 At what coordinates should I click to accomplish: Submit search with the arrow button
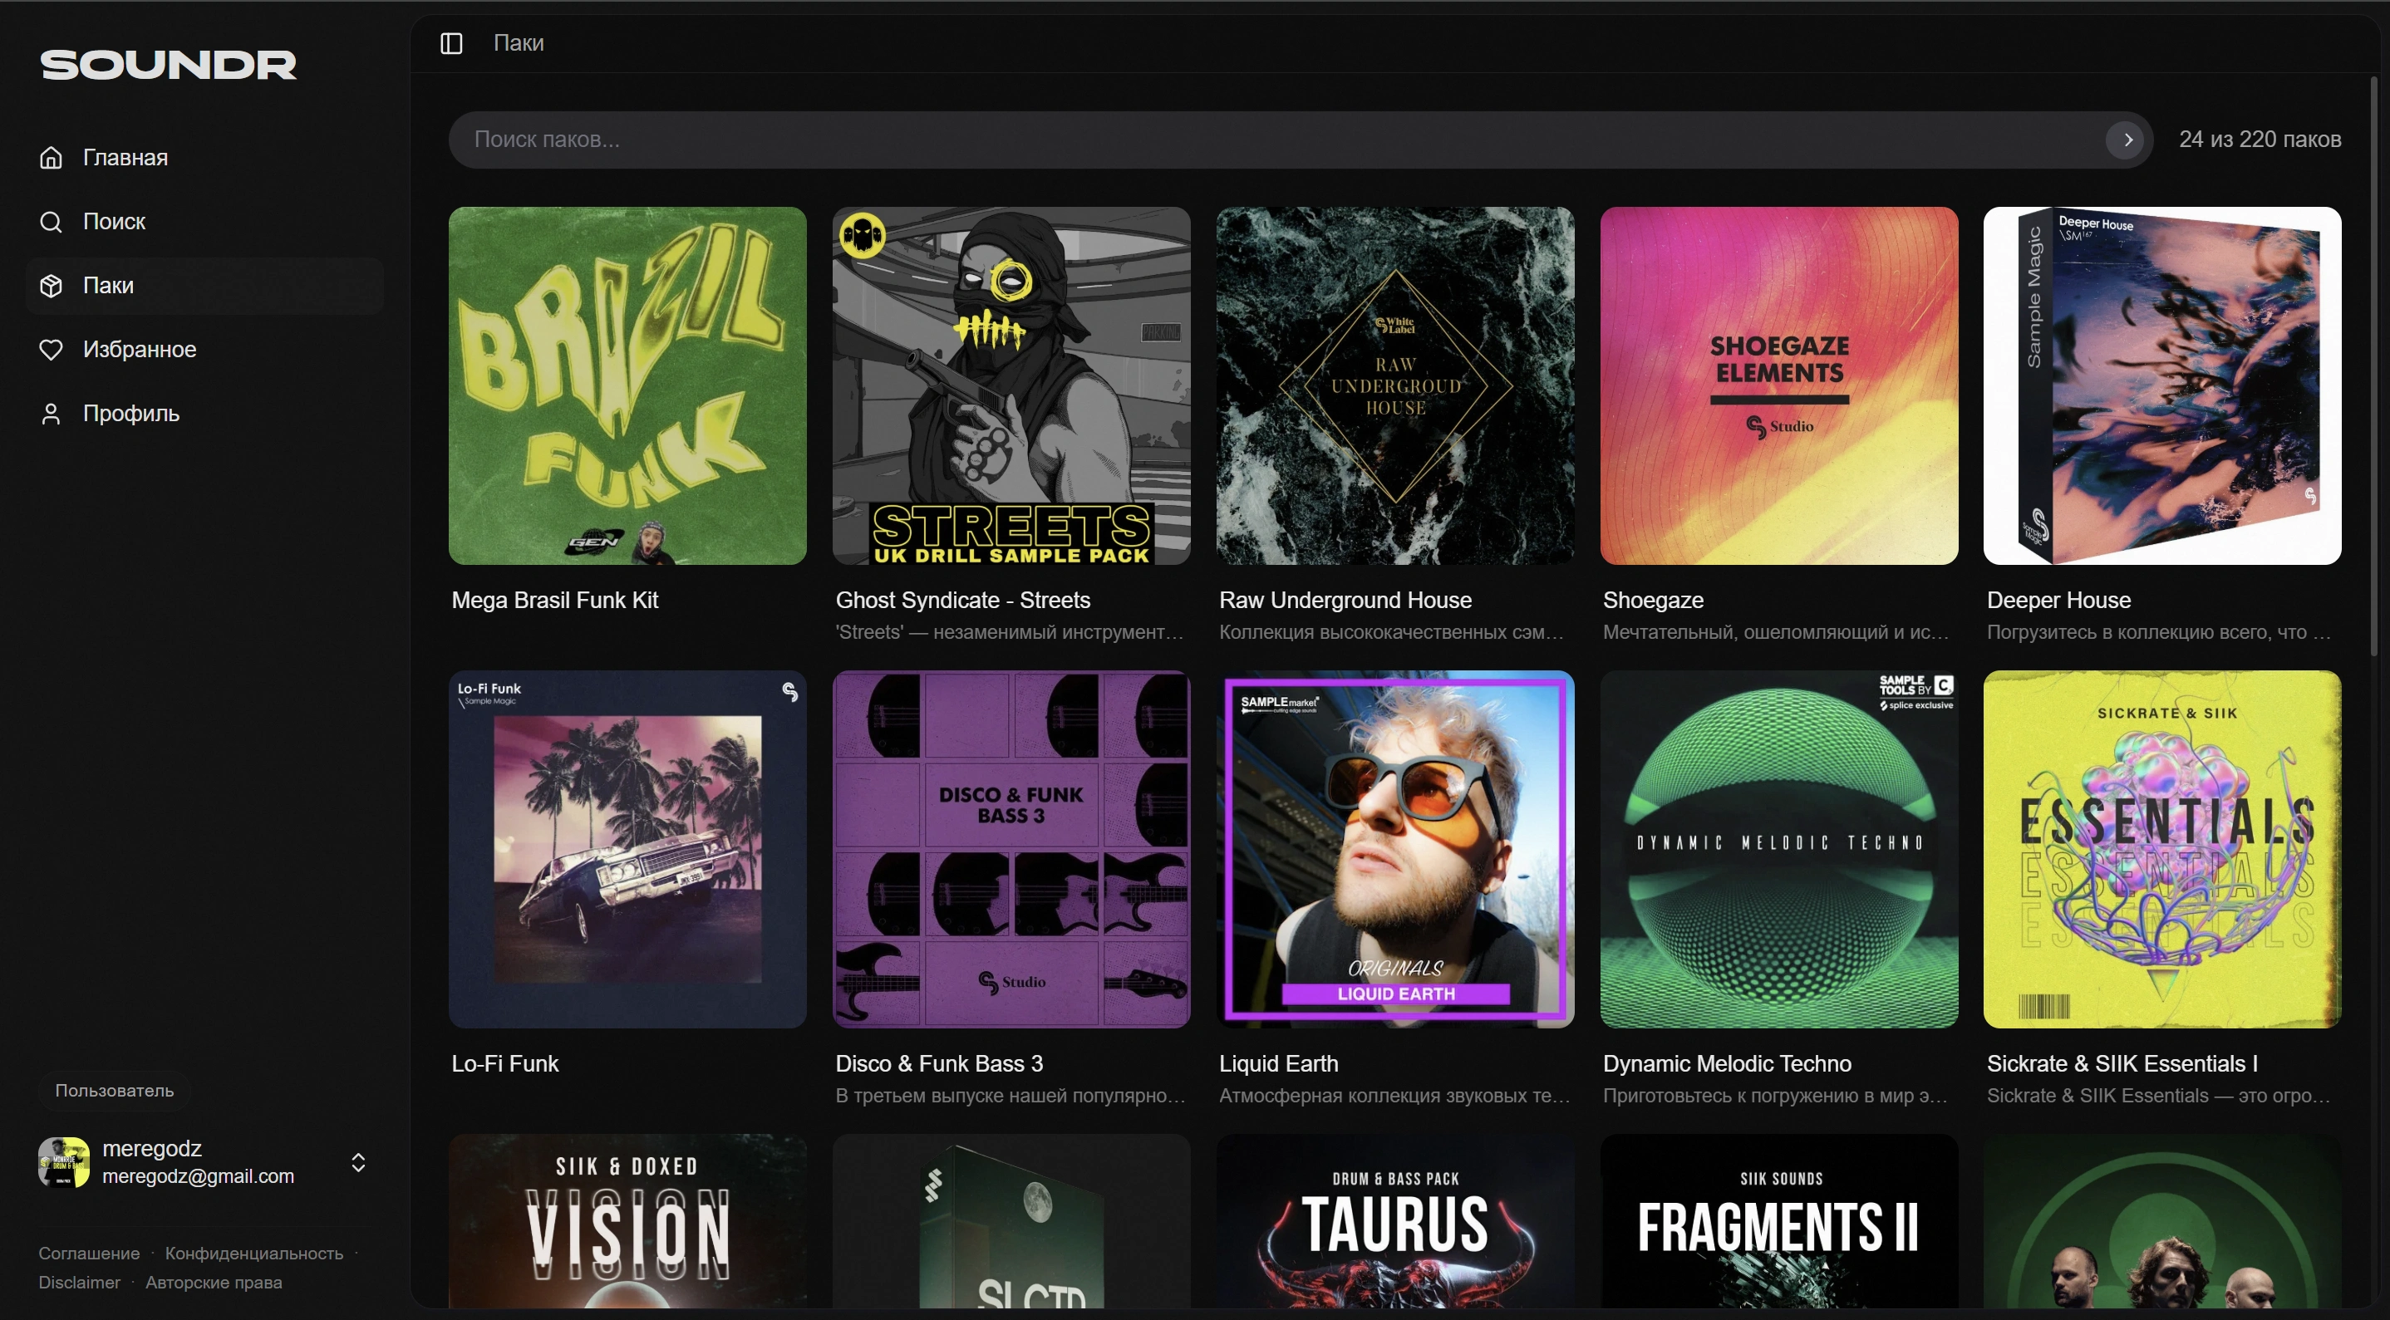[x=2127, y=140]
